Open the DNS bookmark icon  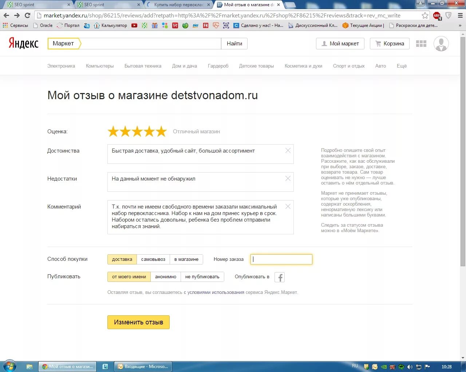pos(196,25)
